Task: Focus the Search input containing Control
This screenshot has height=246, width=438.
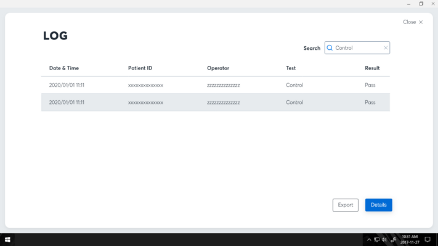Action: click(357, 48)
